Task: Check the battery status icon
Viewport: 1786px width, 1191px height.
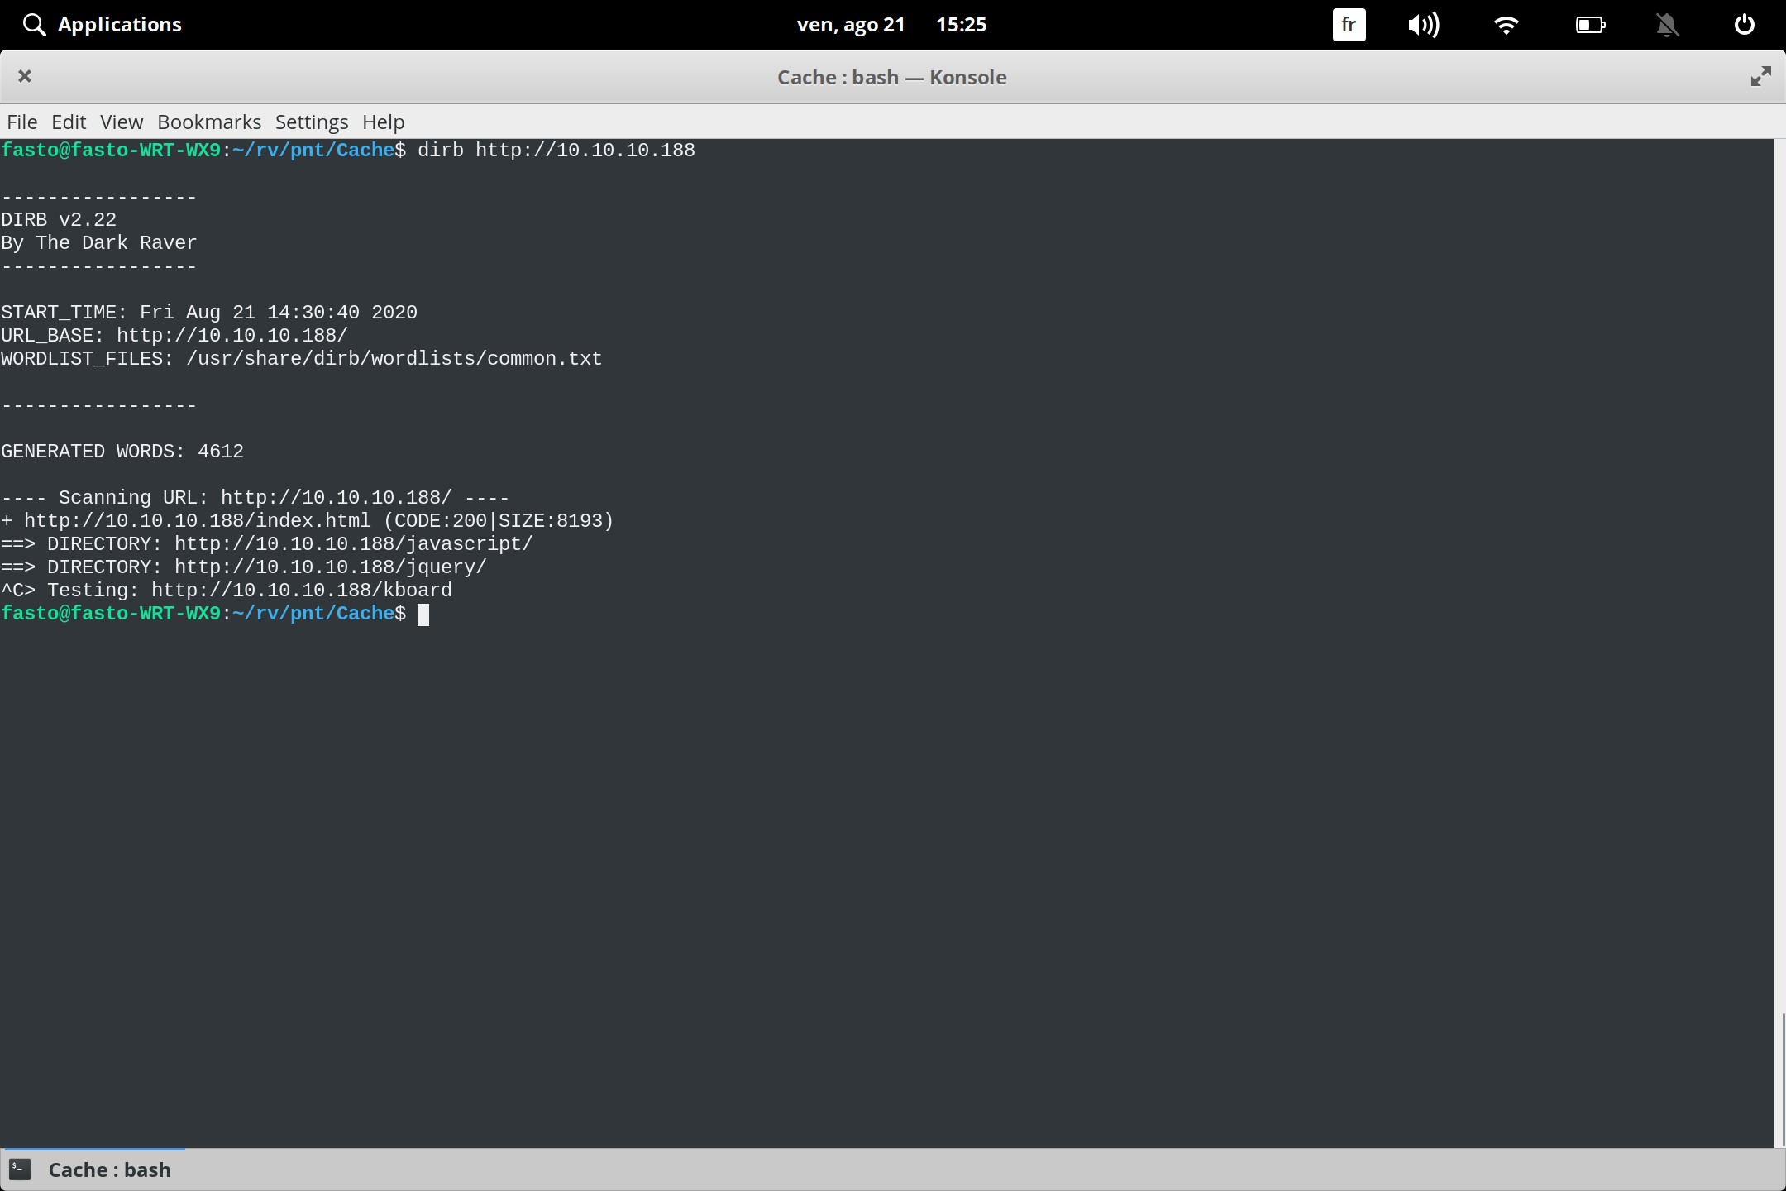Action: 1590,24
